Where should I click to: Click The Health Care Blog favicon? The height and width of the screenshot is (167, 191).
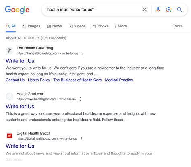[10, 51]
